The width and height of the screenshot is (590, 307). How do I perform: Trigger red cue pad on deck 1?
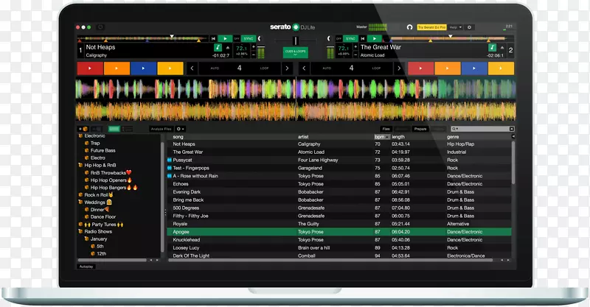point(90,68)
